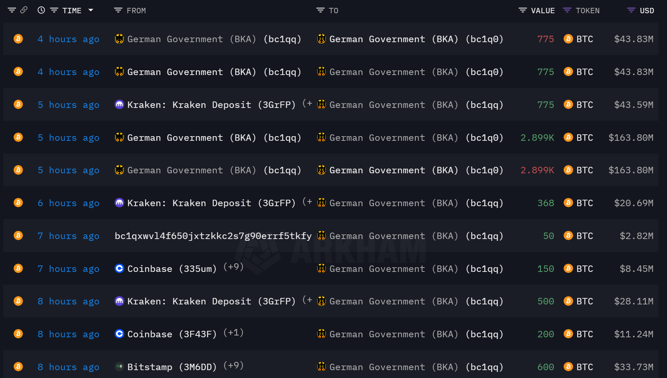Open the TO column filter

320,10
